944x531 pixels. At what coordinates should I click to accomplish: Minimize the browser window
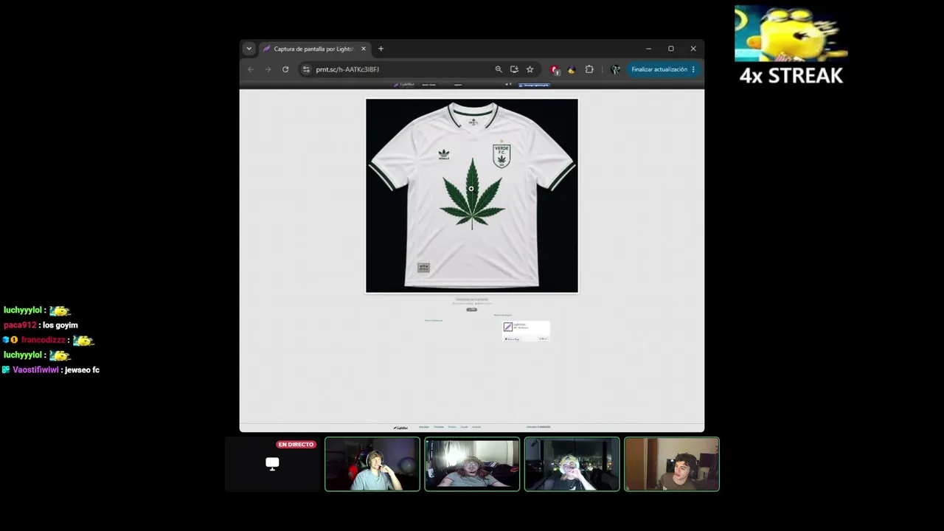pyautogui.click(x=648, y=49)
